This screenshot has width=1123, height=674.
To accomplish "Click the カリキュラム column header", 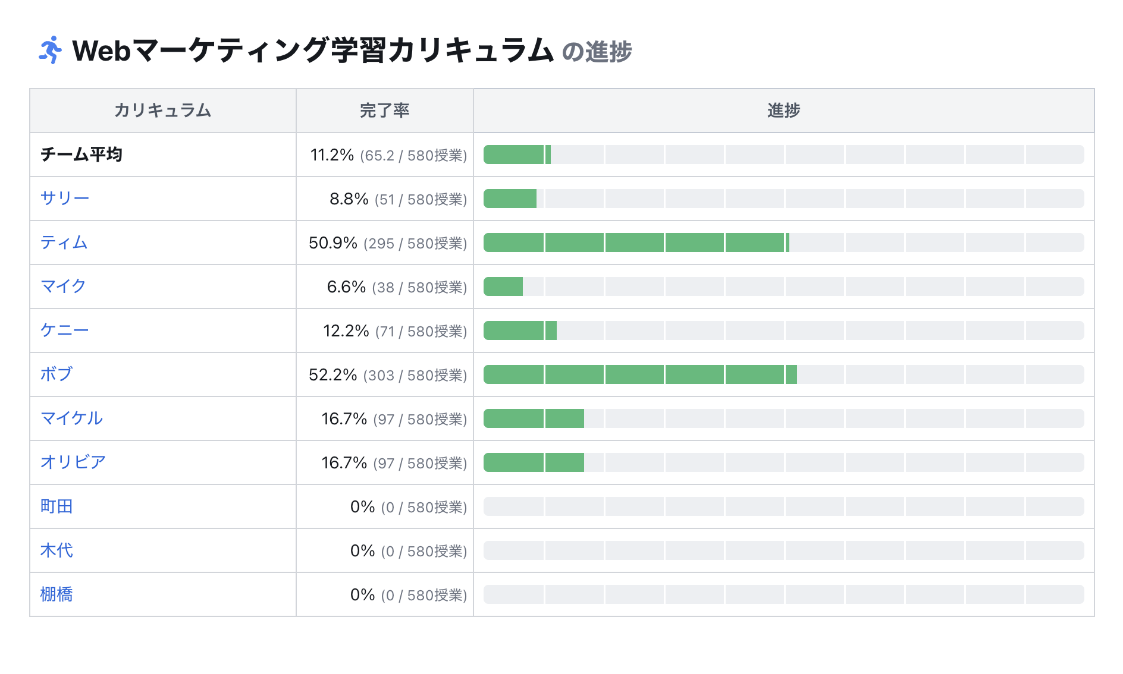I will pyautogui.click(x=162, y=111).
